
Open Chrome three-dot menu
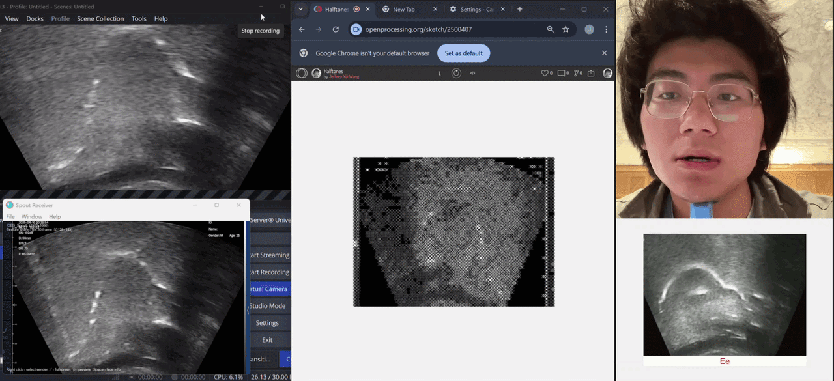[607, 29]
